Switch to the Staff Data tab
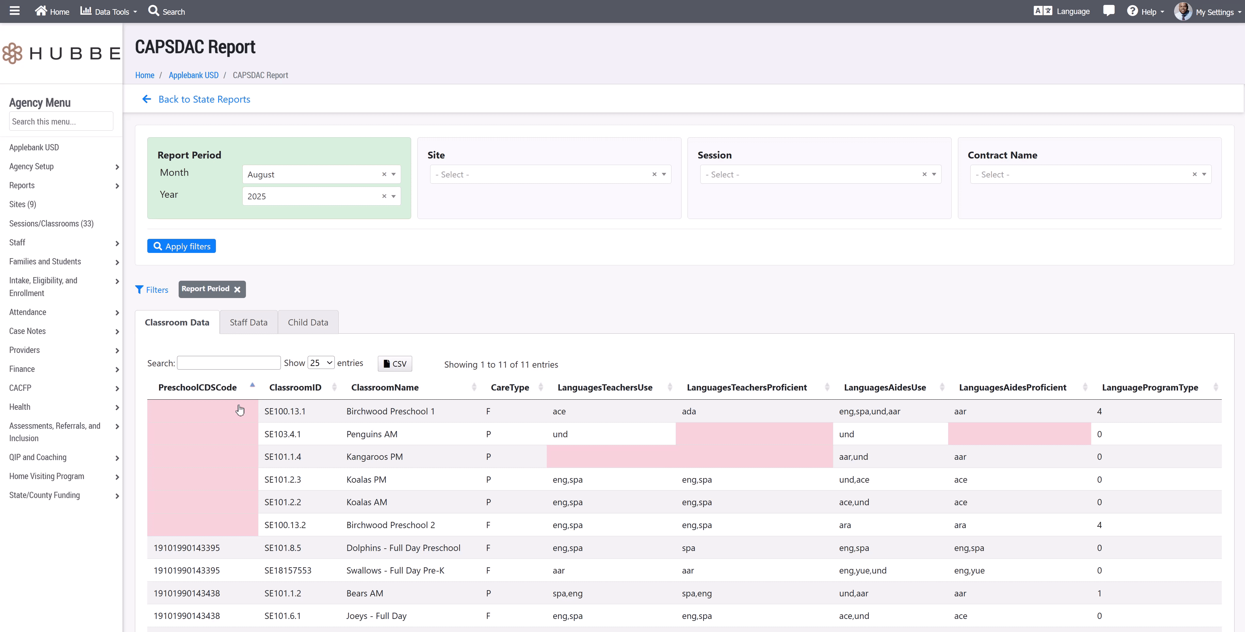The width and height of the screenshot is (1245, 632). point(249,323)
